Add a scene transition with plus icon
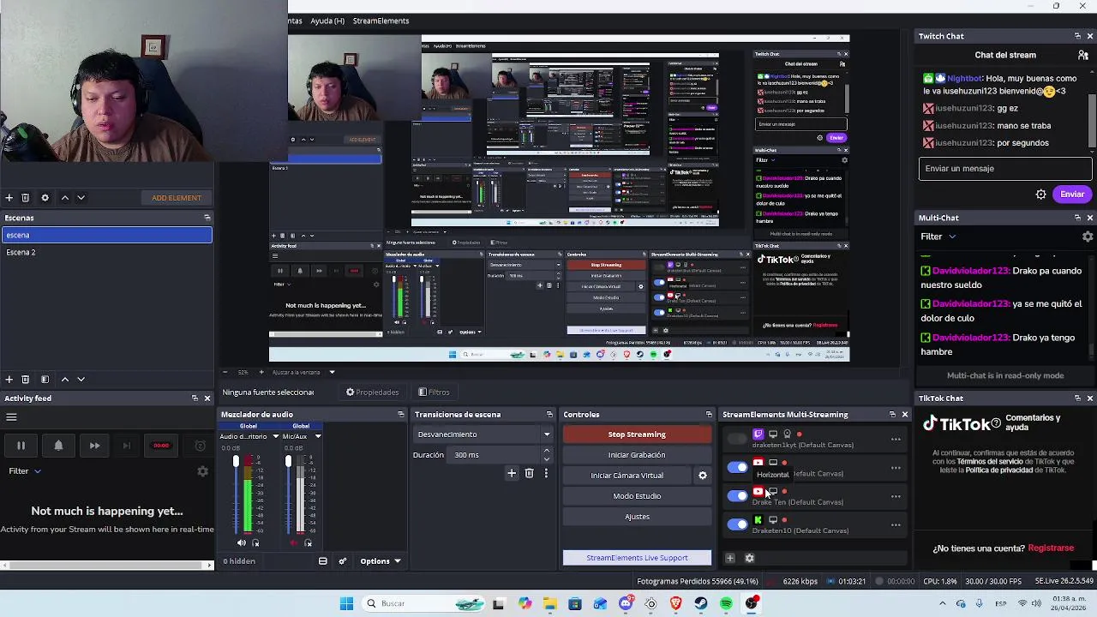The image size is (1097, 617). pyautogui.click(x=512, y=473)
